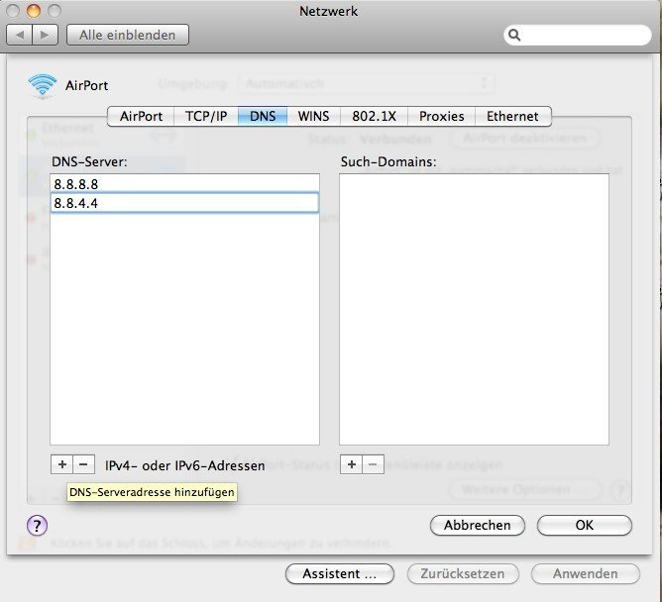Viewport: 662px width, 602px height.
Task: Close the Netzwerk window
Action: (x=12, y=11)
